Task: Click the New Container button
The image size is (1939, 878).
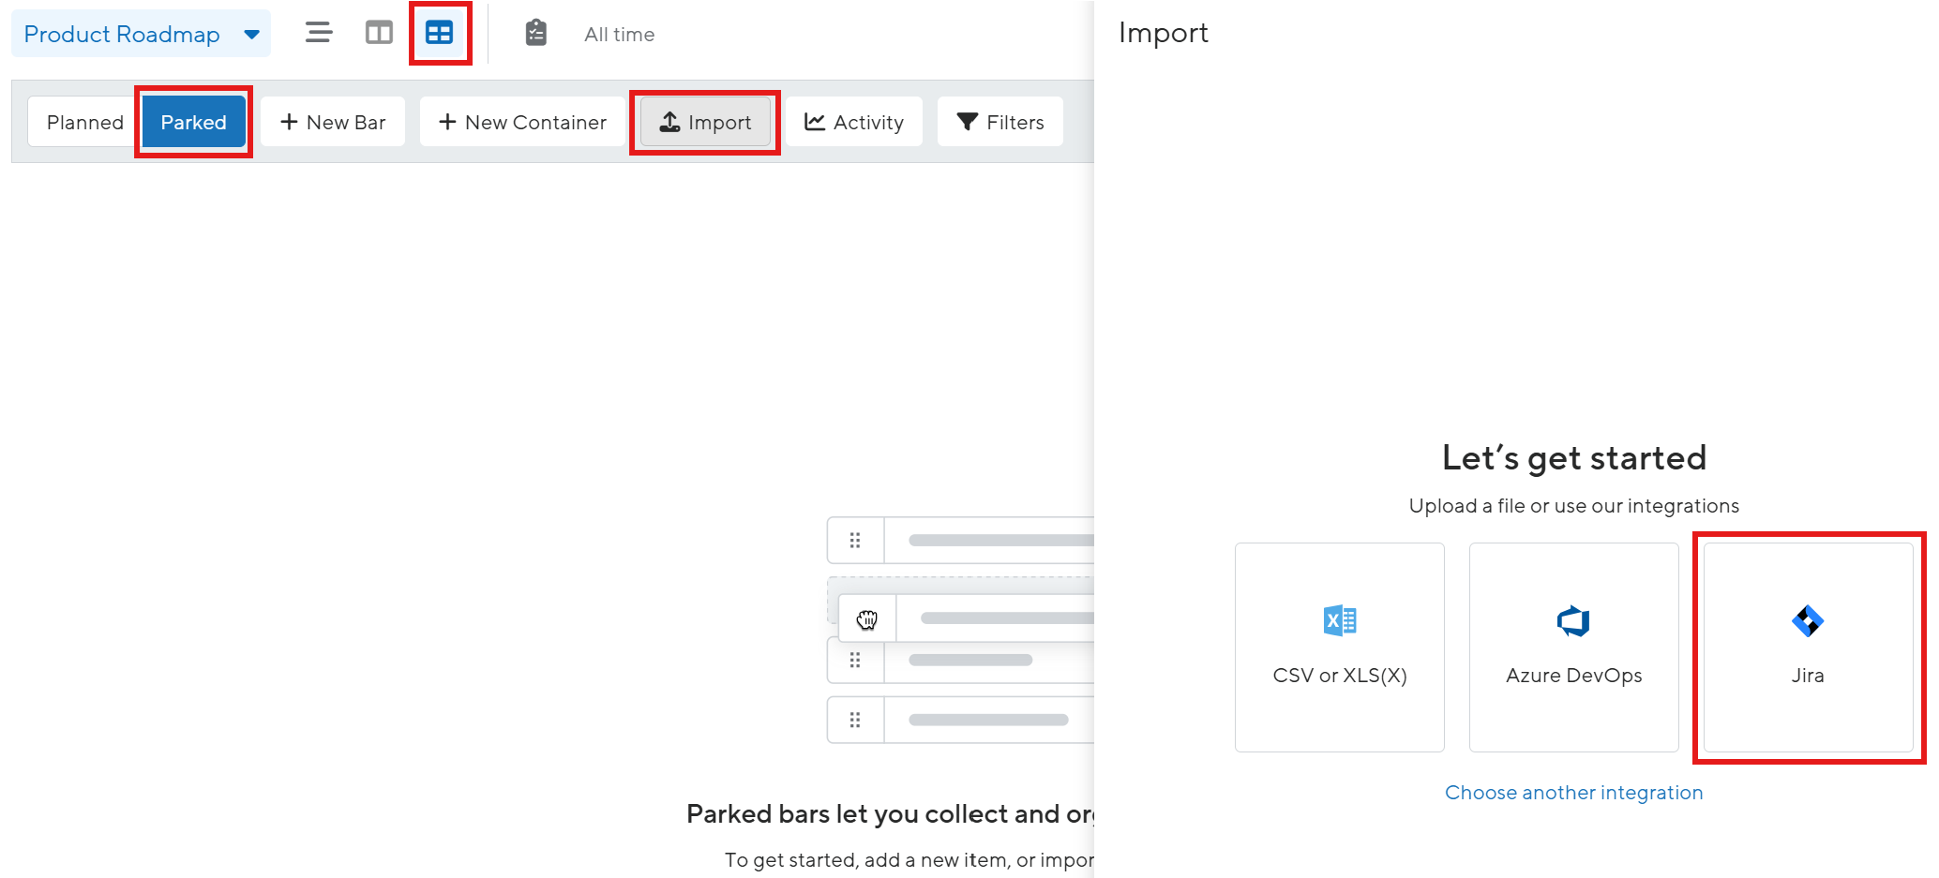Action: [521, 121]
